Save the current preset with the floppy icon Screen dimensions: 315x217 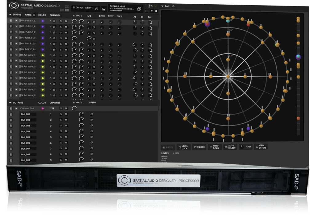point(104,9)
